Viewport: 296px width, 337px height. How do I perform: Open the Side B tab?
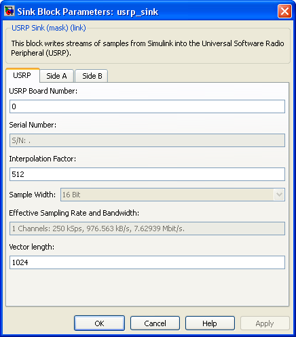click(x=92, y=76)
